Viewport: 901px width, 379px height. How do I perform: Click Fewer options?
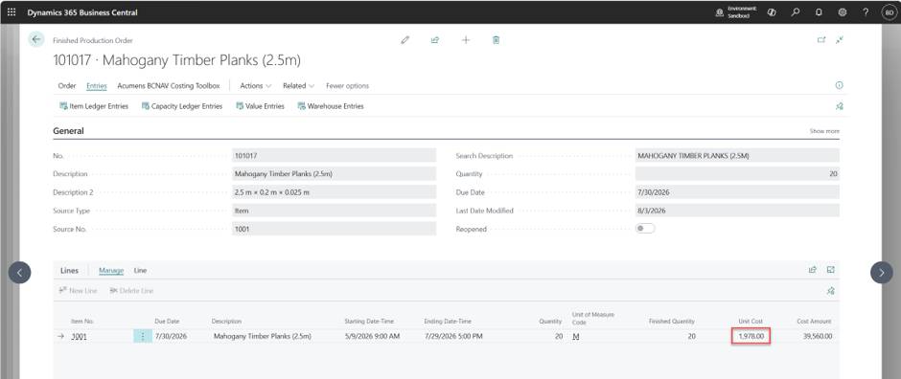347,86
